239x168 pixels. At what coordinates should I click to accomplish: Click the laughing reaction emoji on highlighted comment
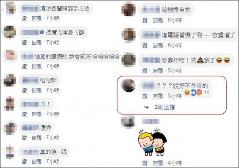pos(187,93)
